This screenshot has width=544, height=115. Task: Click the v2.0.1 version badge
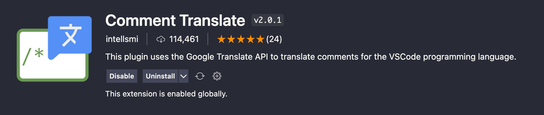click(267, 20)
